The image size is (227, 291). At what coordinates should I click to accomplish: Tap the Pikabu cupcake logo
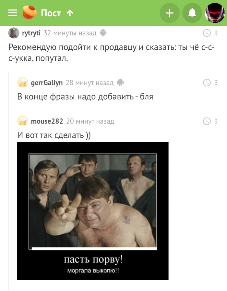30,12
